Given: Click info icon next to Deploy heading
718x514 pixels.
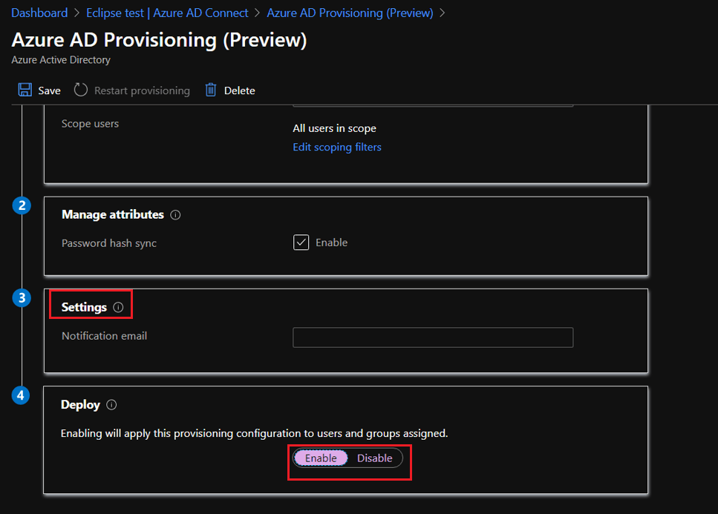Looking at the screenshot, I should click(111, 405).
